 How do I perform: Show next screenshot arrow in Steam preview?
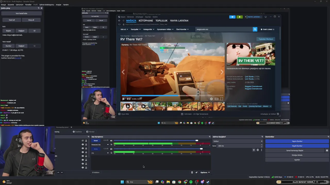click(222, 72)
